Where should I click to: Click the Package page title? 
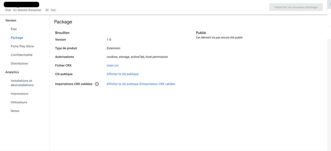click(x=63, y=22)
